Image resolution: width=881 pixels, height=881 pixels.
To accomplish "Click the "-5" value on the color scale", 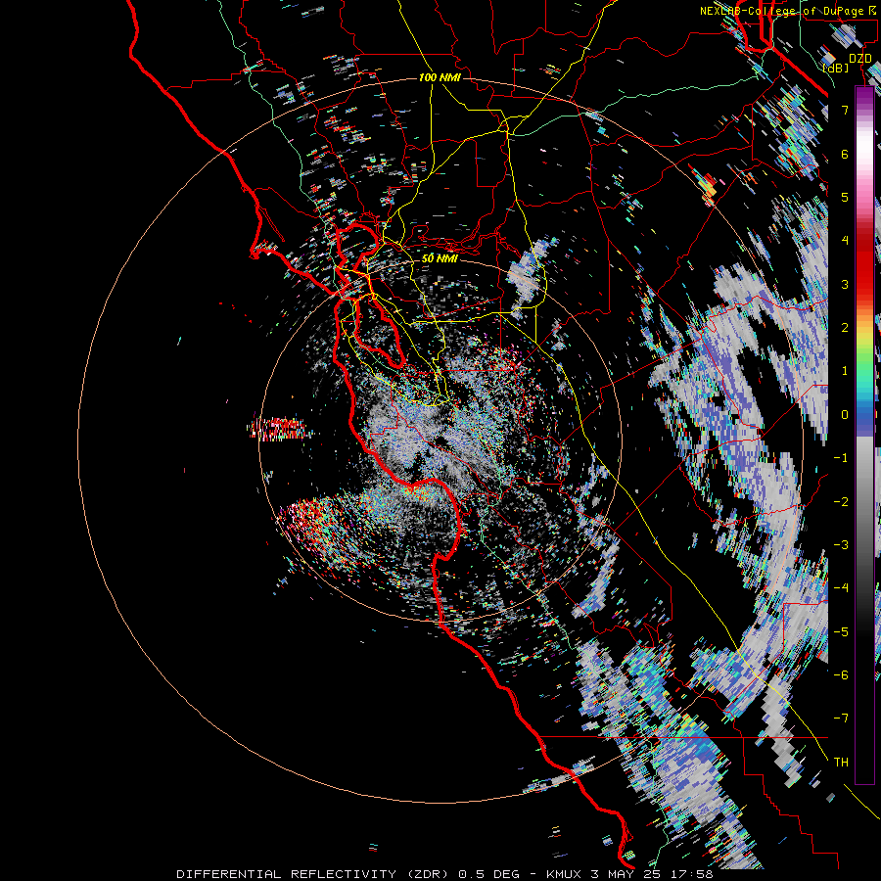I will pyautogui.click(x=841, y=631).
